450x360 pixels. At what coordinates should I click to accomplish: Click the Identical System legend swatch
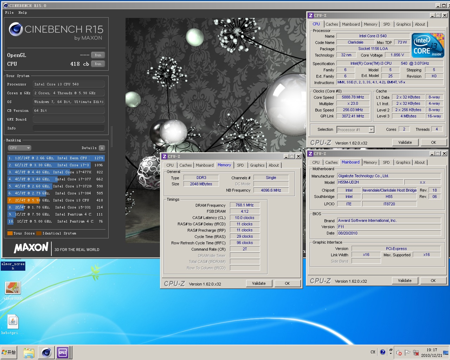39,233
